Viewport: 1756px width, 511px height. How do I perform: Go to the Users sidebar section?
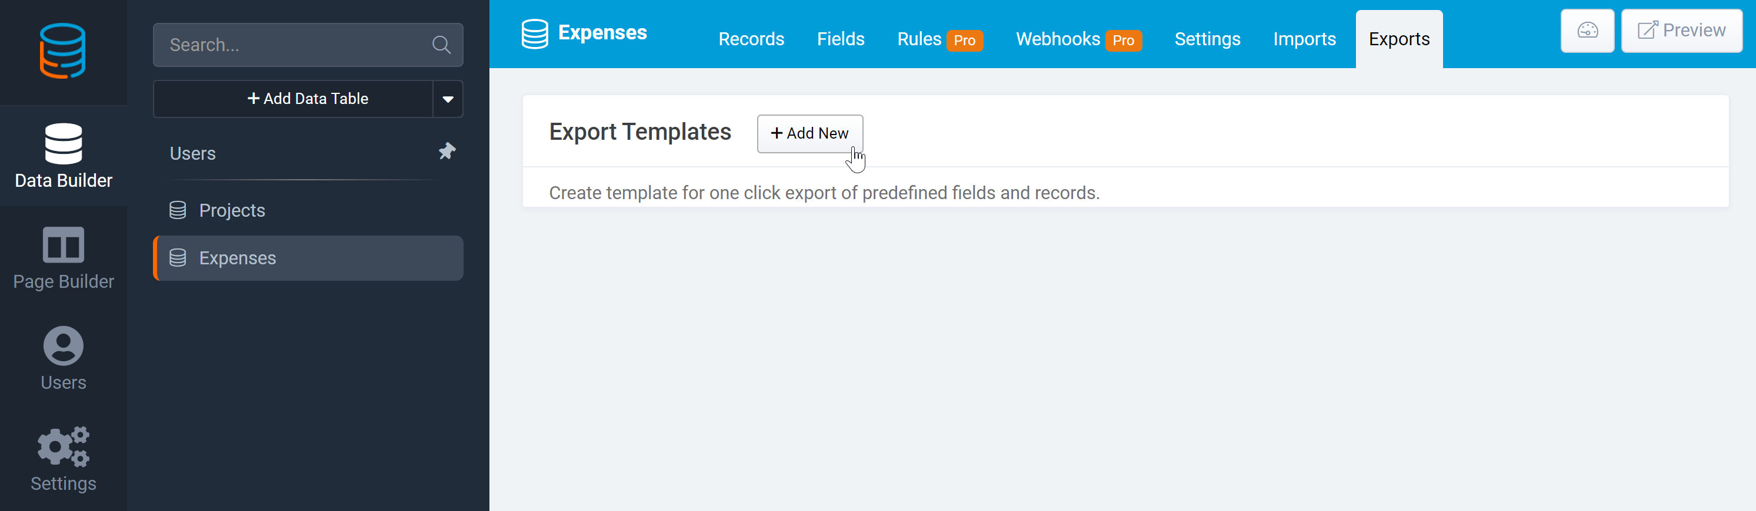click(64, 359)
